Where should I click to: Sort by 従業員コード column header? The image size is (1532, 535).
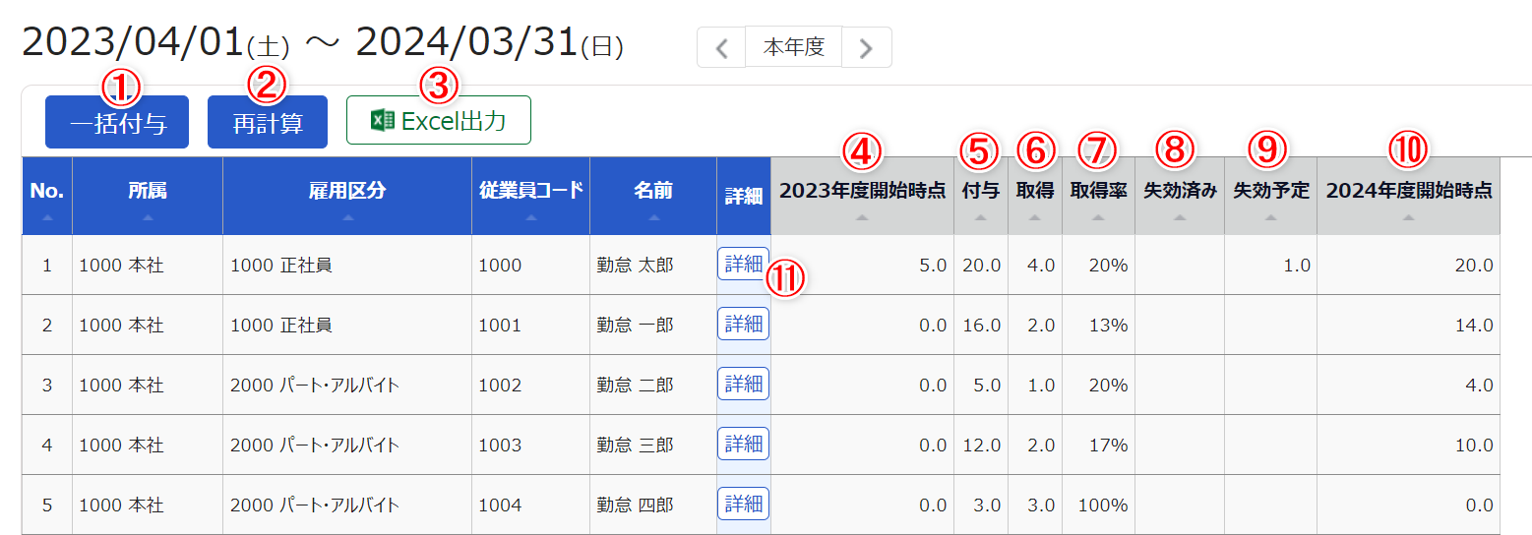point(531,196)
